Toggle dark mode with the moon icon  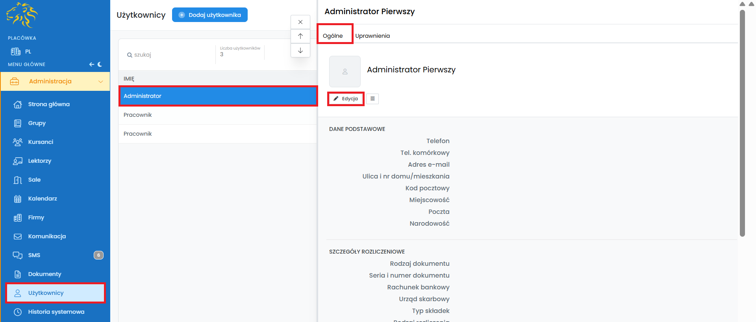[100, 64]
